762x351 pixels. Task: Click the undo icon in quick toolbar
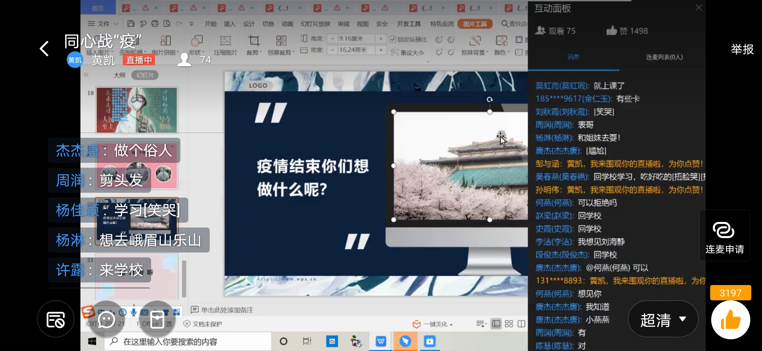tap(143, 24)
